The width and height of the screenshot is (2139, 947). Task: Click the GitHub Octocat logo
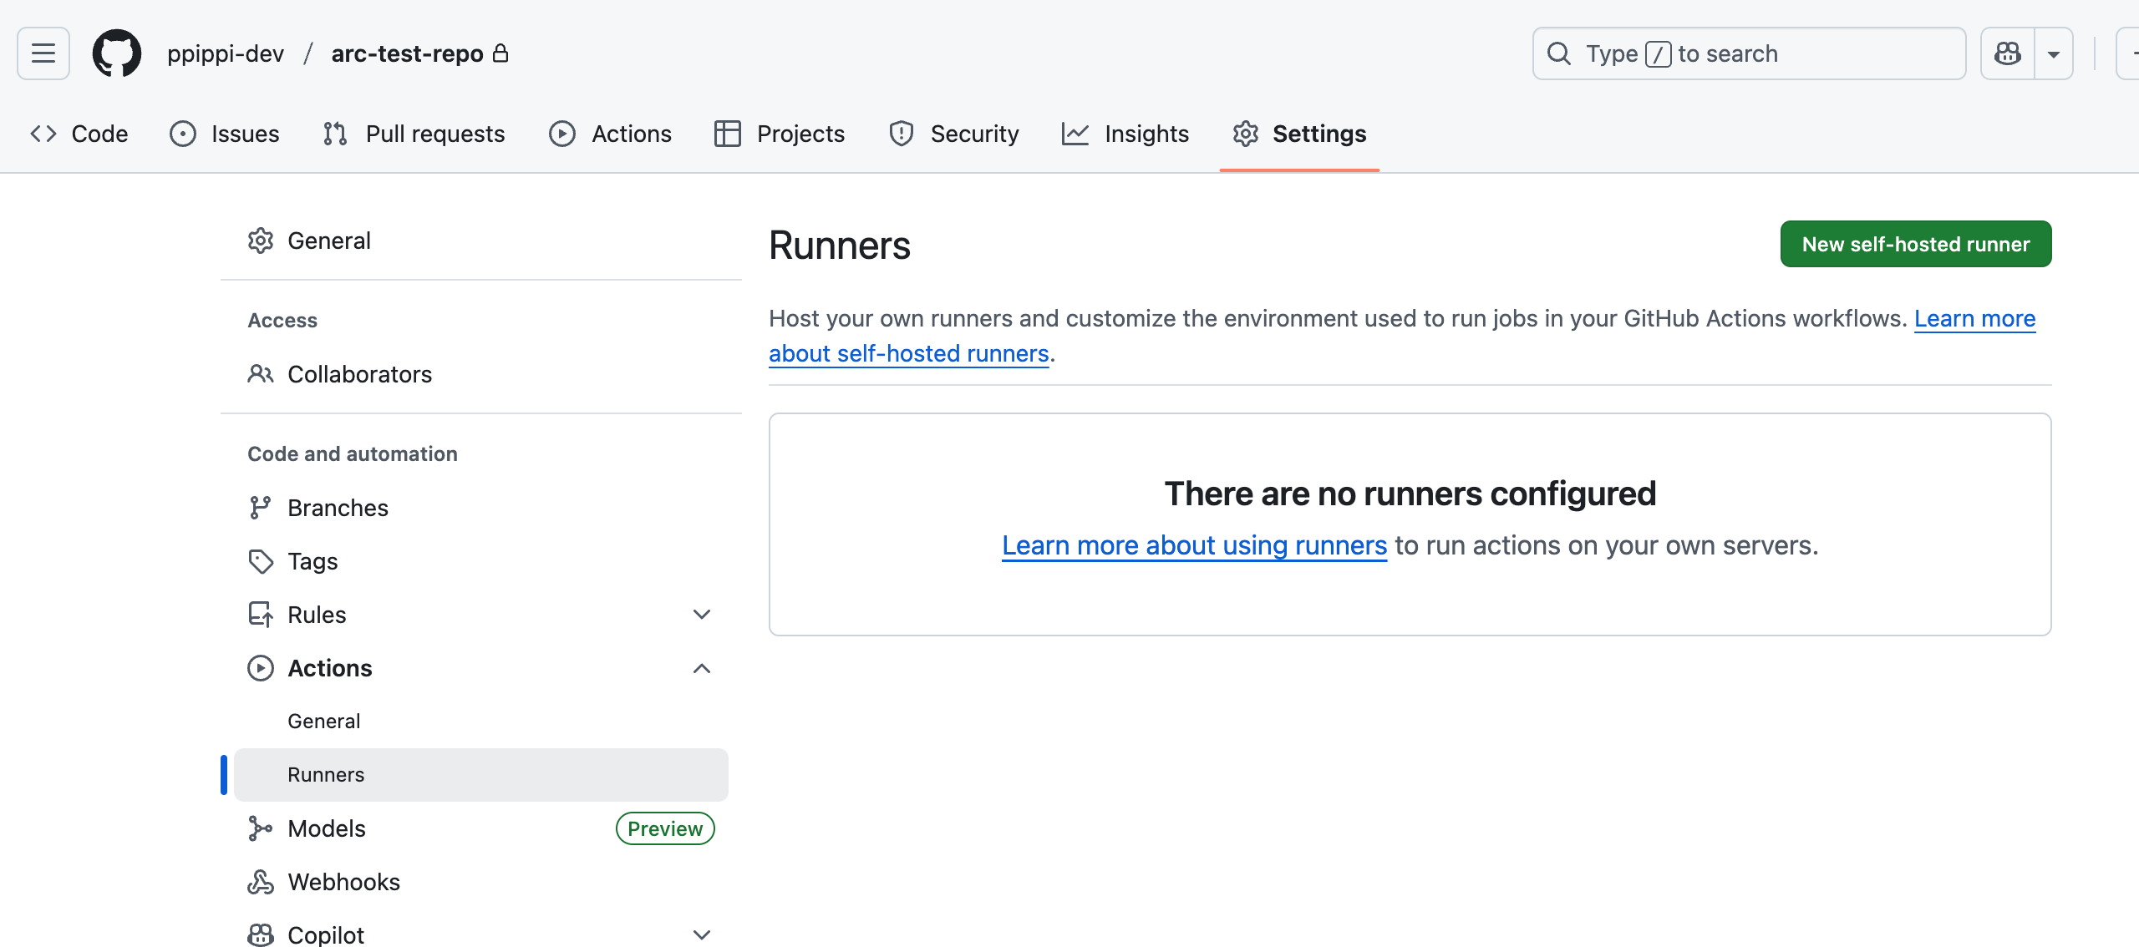117,53
